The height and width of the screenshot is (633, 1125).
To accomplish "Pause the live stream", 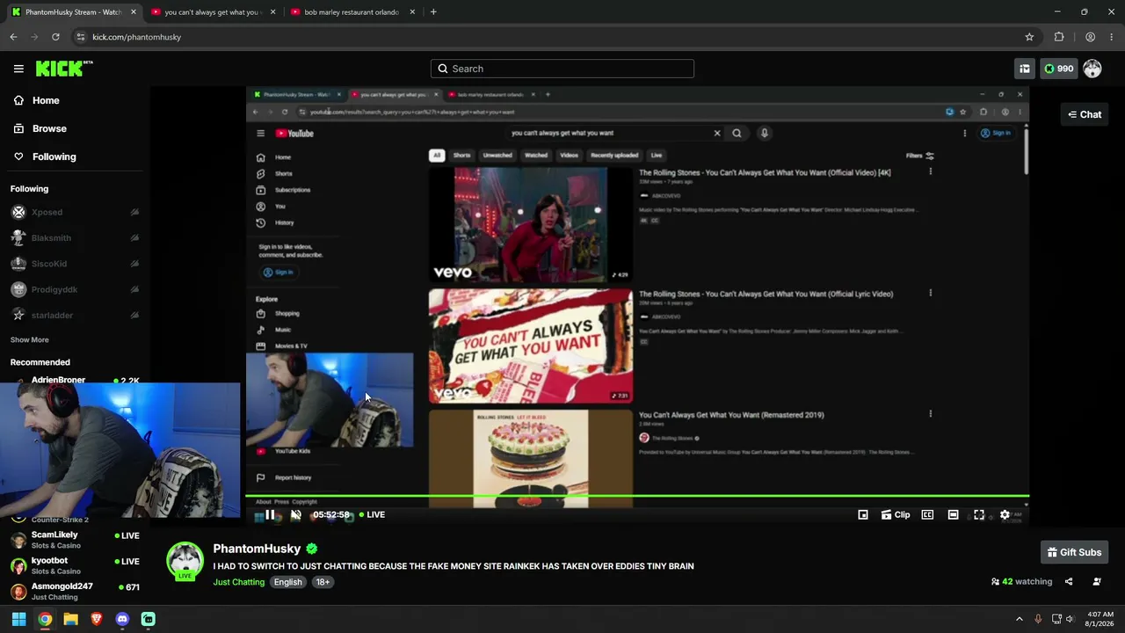I will click(x=270, y=515).
